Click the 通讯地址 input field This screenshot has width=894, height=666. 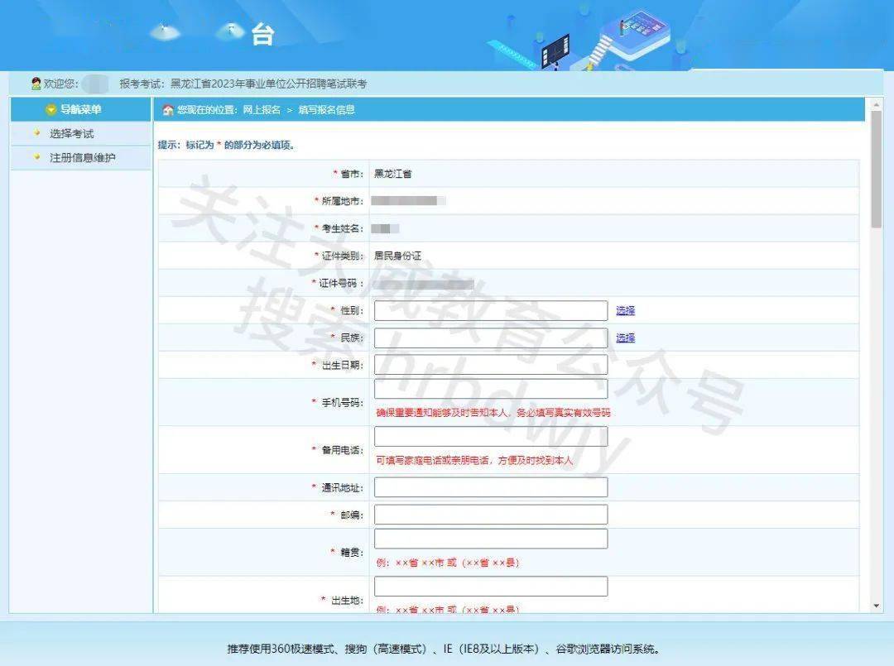click(491, 486)
